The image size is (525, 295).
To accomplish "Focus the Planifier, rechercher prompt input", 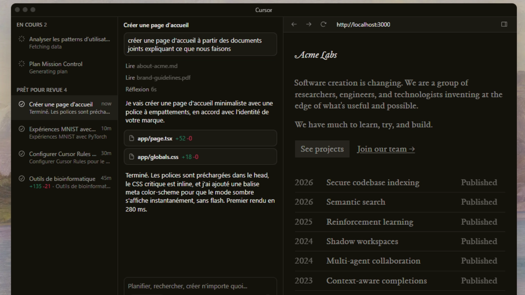I will [x=200, y=286].
